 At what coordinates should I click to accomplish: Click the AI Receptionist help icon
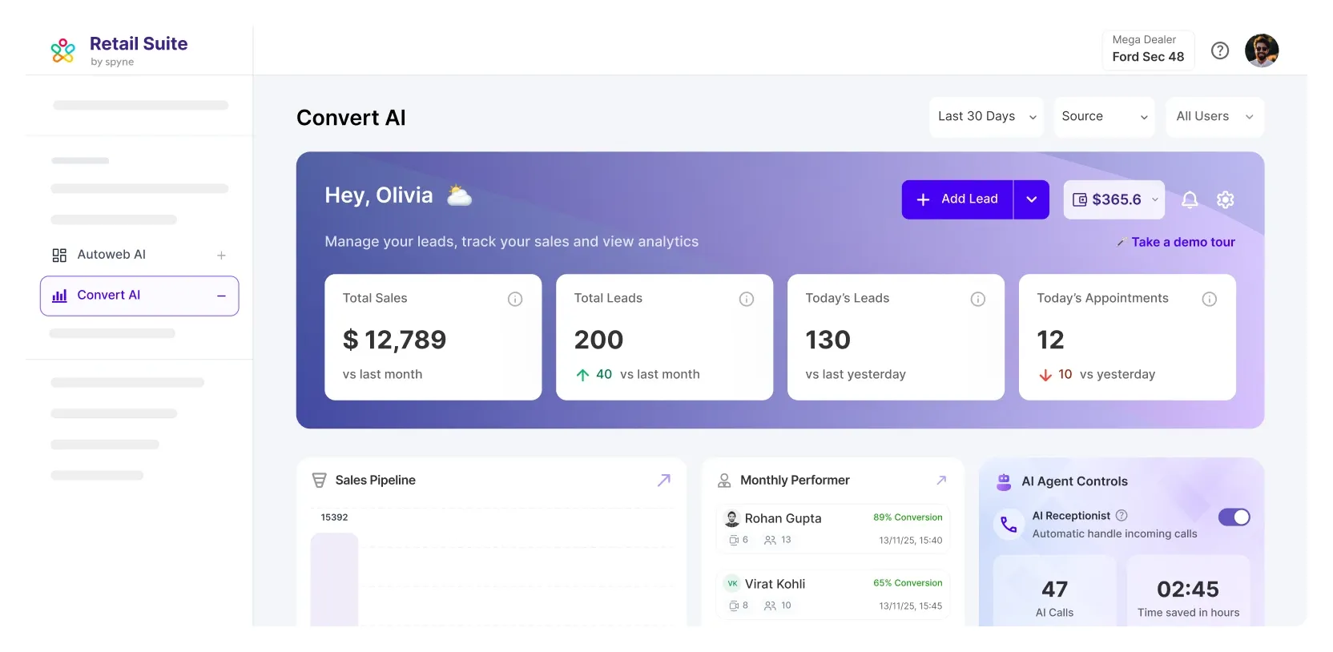coord(1122,515)
